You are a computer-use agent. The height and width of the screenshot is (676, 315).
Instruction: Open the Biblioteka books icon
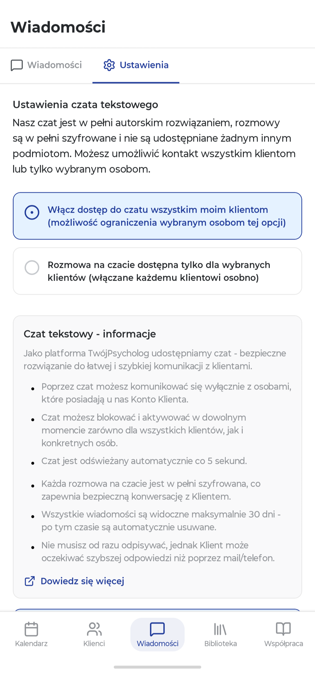220,629
